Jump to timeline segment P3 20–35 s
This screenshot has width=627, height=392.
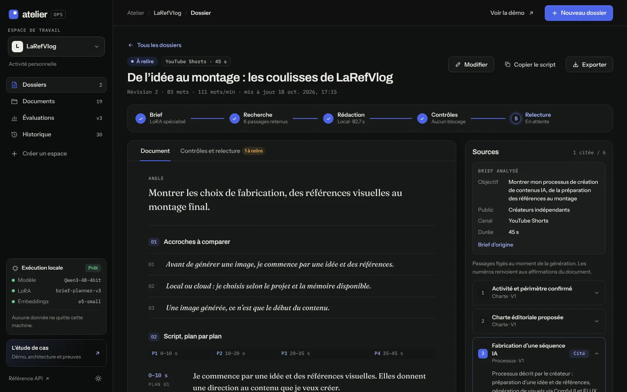pyautogui.click(x=324, y=354)
